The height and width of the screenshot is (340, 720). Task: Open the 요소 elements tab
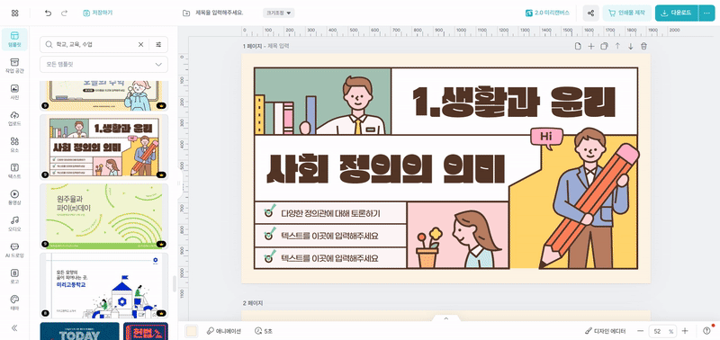(x=14, y=145)
